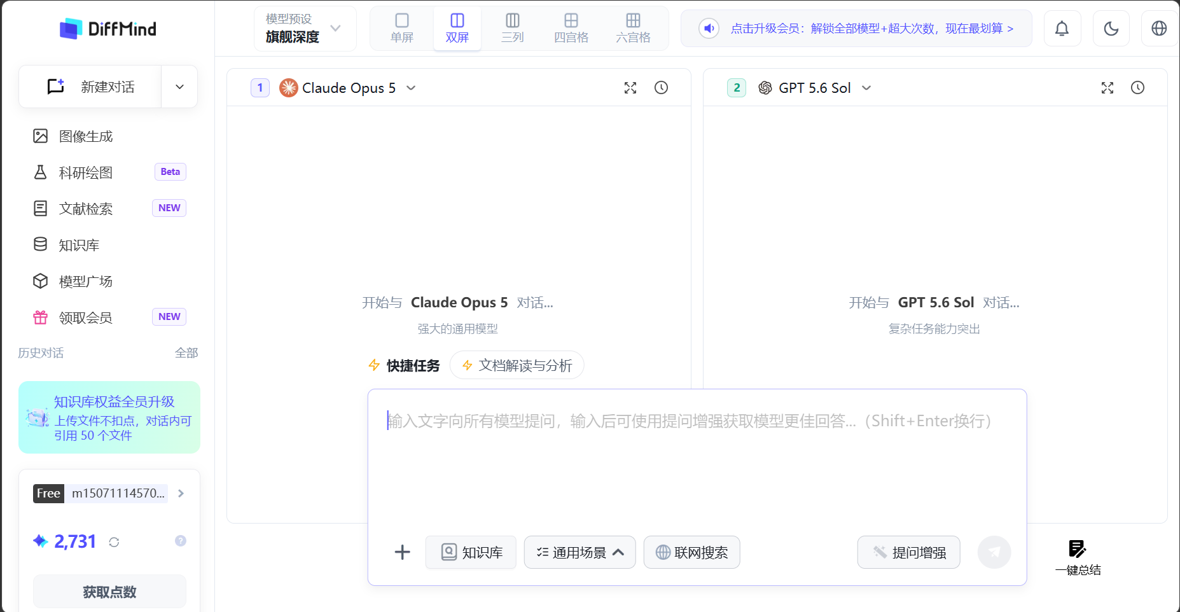Image resolution: width=1180 pixels, height=612 pixels.
Task: Click the GPT 5.6 Sol model icon
Action: [765, 88]
